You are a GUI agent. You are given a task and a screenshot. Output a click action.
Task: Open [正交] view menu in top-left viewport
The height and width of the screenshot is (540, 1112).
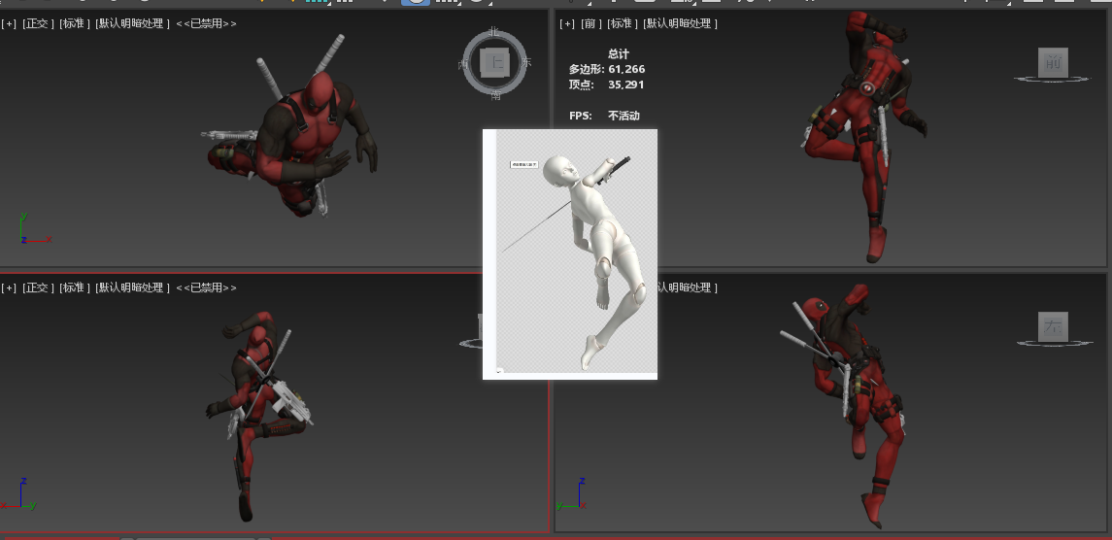(38, 23)
